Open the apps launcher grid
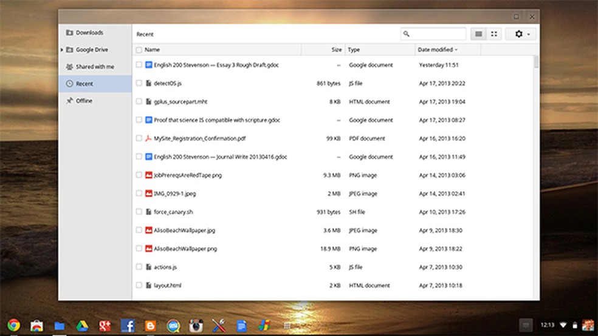The width and height of the screenshot is (598, 336). coord(287,326)
